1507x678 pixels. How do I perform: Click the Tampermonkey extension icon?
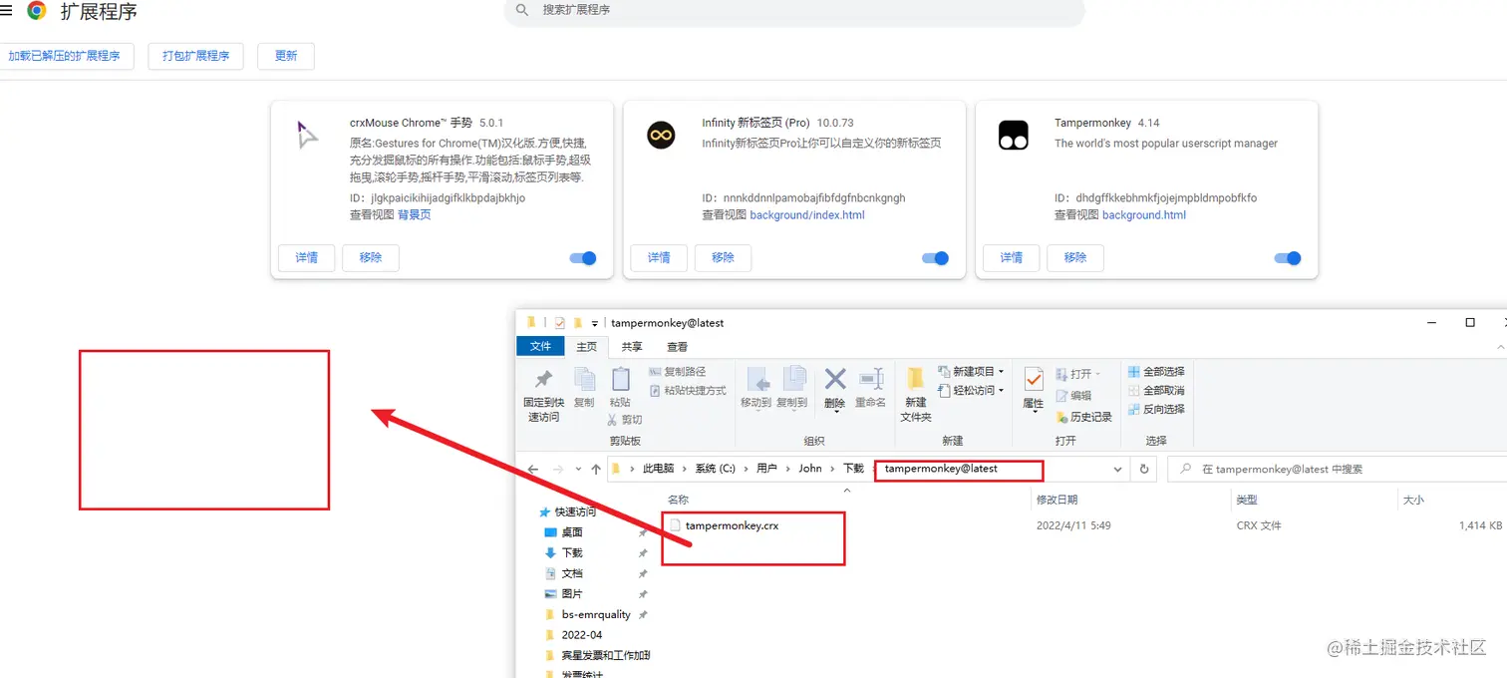[1014, 135]
